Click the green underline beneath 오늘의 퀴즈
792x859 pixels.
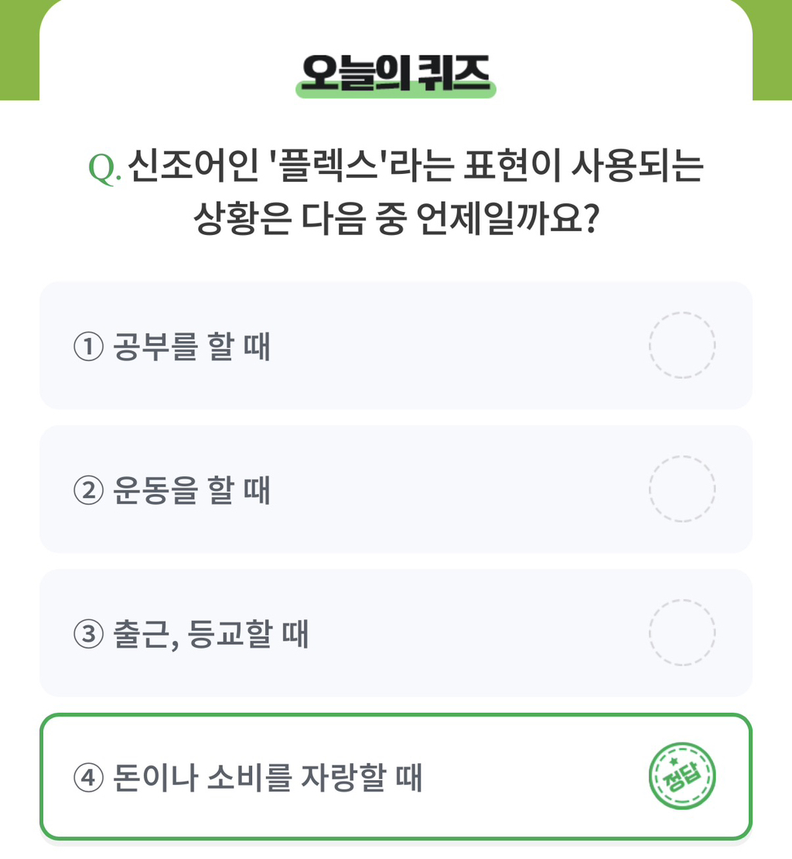(396, 90)
